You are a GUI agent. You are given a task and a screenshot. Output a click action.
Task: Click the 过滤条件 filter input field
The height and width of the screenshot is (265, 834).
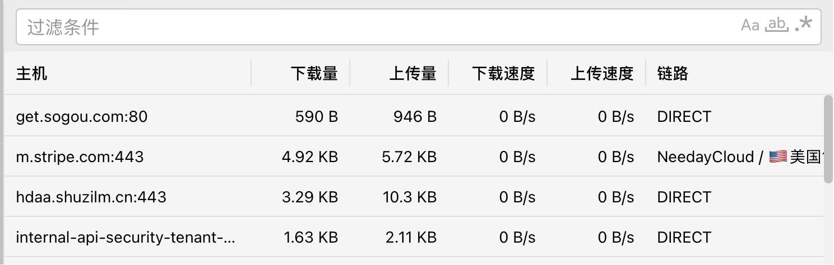click(419, 27)
